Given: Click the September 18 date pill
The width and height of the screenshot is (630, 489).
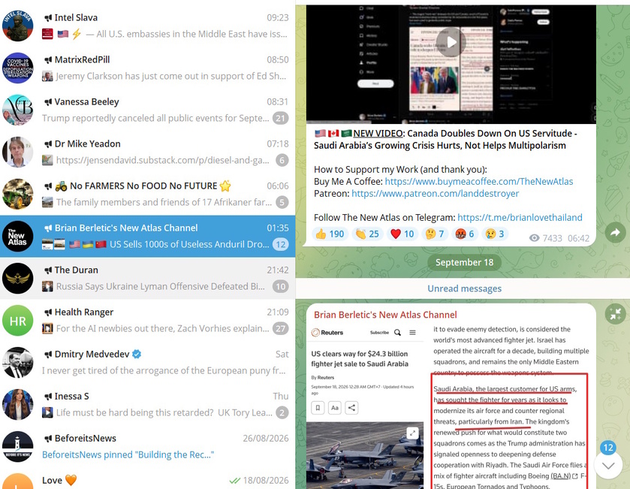Looking at the screenshot, I should click(x=464, y=262).
